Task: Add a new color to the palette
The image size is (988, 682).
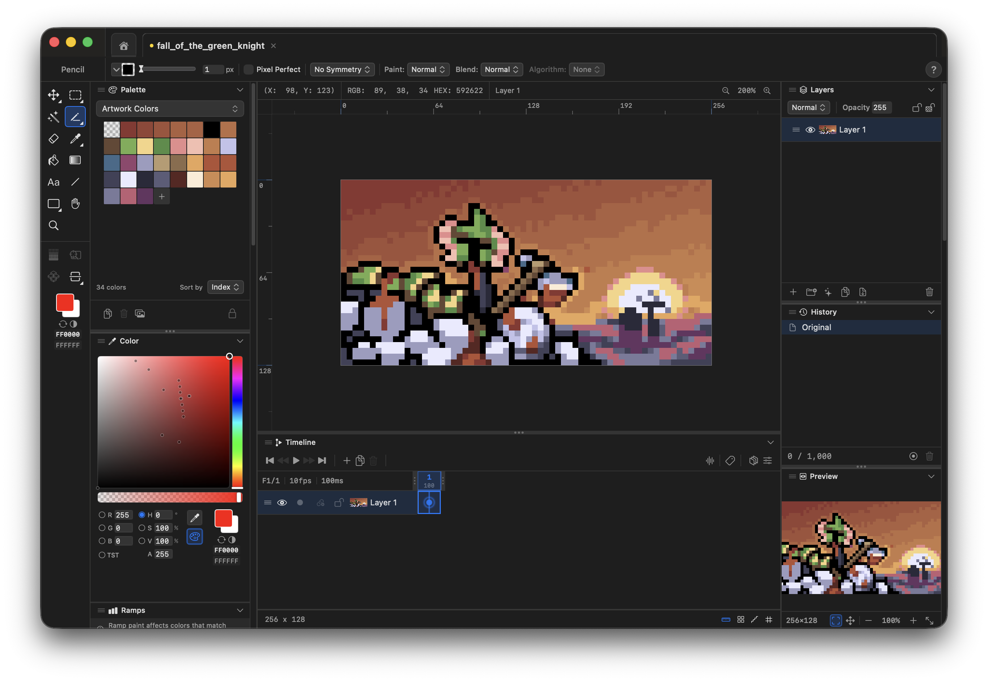Action: tap(162, 197)
